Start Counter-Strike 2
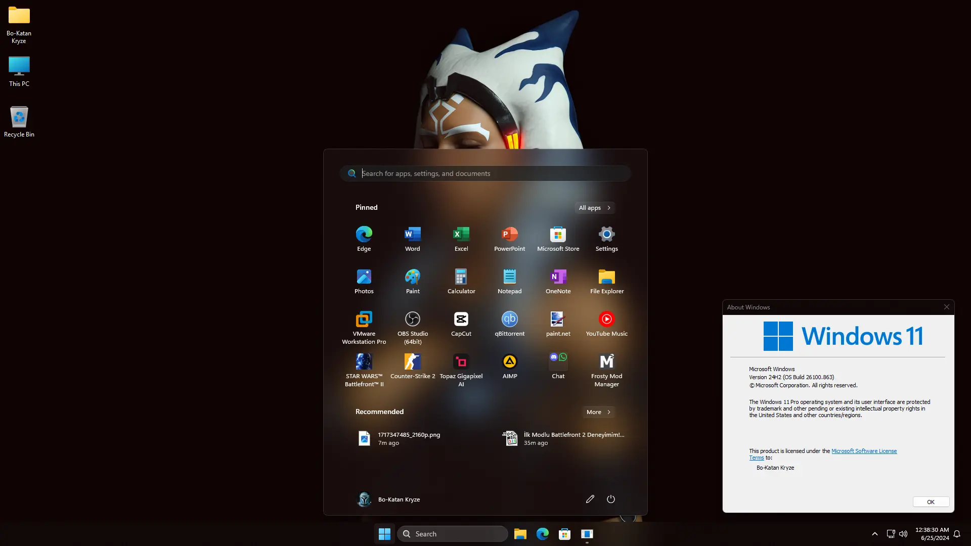 [412, 367]
